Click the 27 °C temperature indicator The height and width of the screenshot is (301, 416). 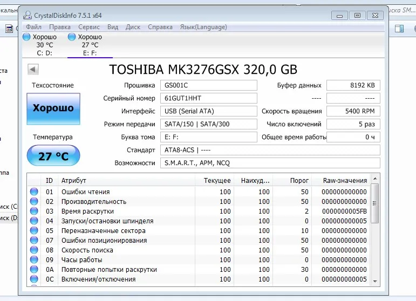pos(53,155)
